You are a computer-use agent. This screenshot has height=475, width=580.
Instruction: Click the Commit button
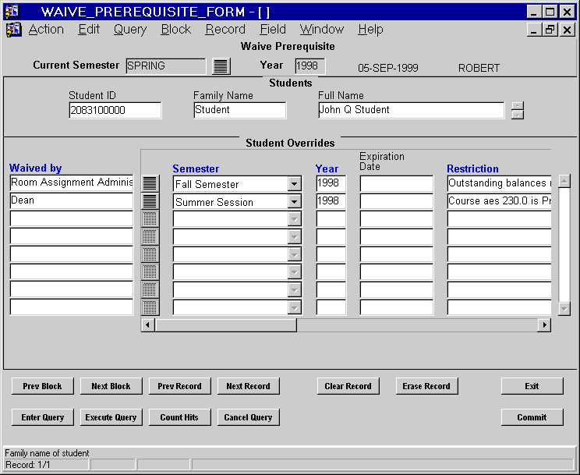coord(532,417)
